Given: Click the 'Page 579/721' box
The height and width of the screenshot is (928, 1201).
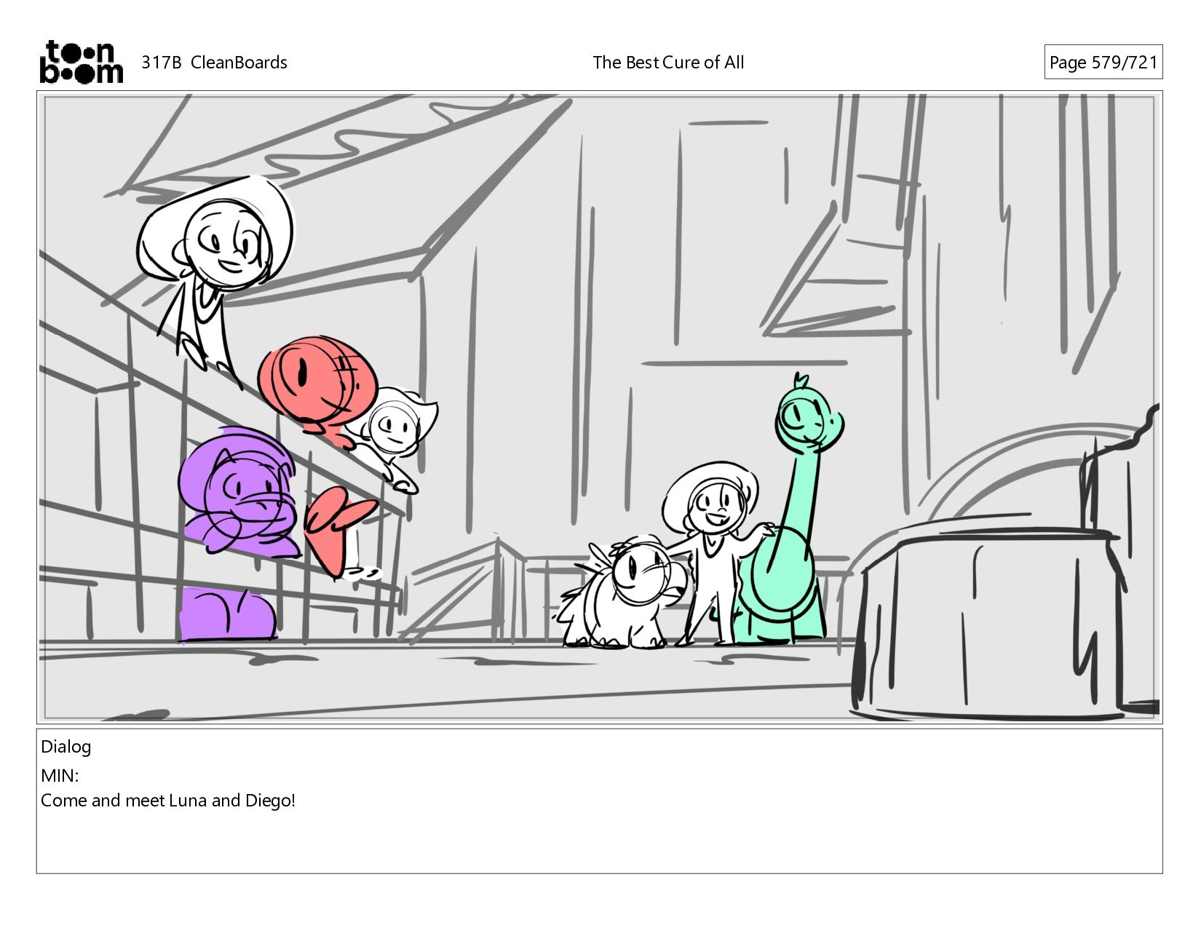Looking at the screenshot, I should click(1103, 63).
